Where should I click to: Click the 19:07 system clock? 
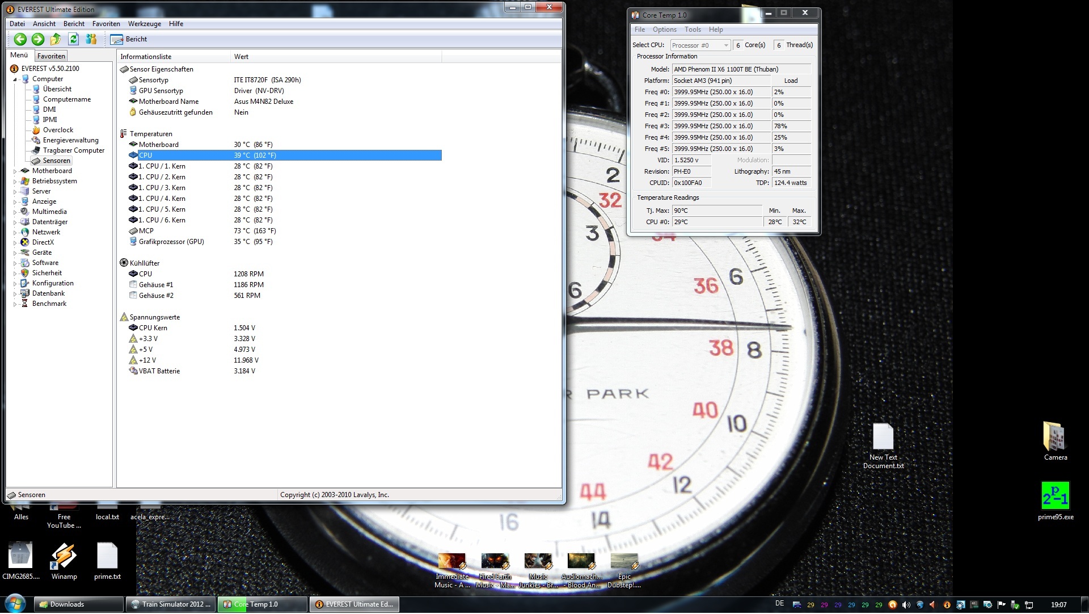point(1058,605)
